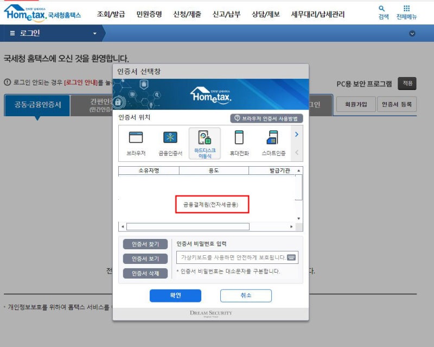Viewport: 434px width, 347px height.
Task: Confirm with the 확인 button
Action: pyautogui.click(x=175, y=295)
